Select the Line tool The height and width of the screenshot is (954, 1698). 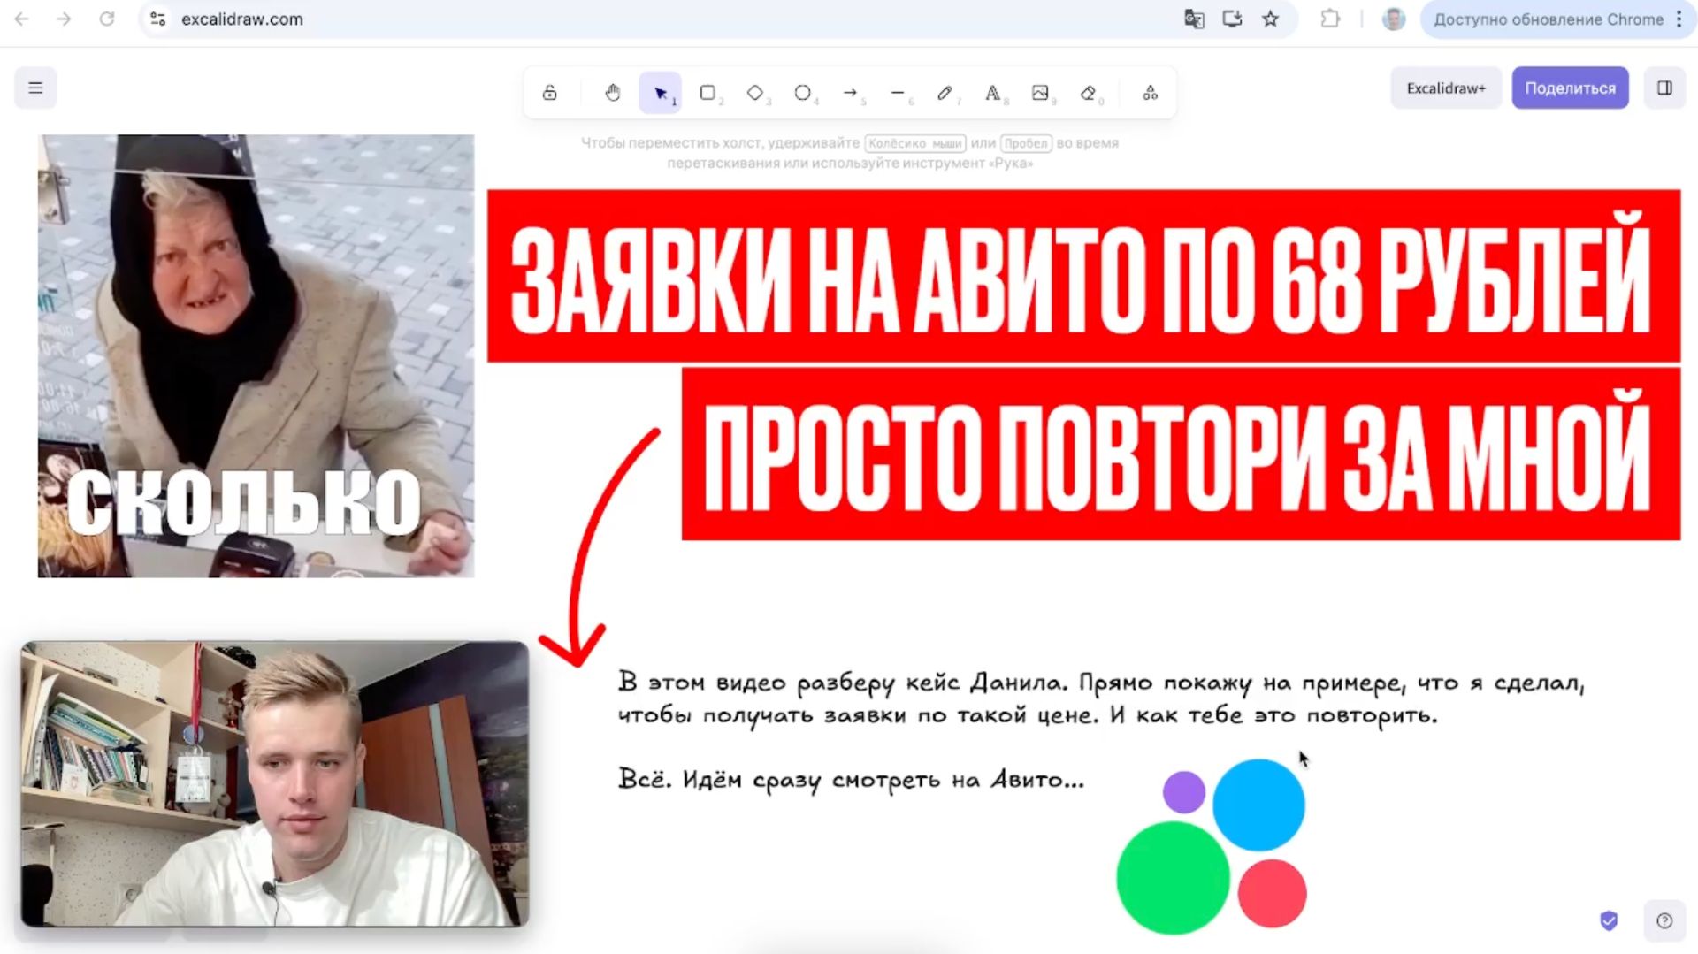898,93
